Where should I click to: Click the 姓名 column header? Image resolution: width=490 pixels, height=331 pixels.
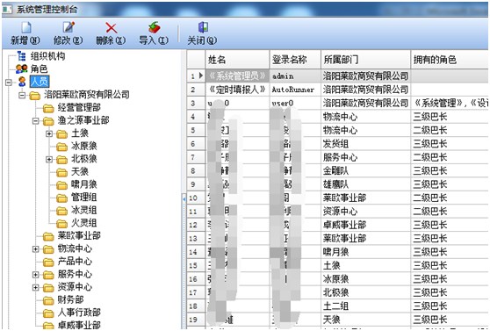click(x=237, y=60)
